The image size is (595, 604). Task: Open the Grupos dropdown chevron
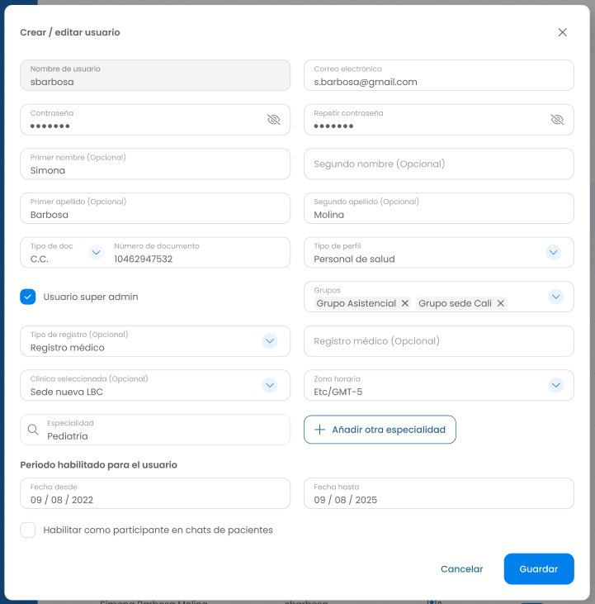click(x=555, y=297)
